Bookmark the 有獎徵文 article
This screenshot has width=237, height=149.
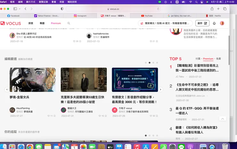(x=157, y=116)
